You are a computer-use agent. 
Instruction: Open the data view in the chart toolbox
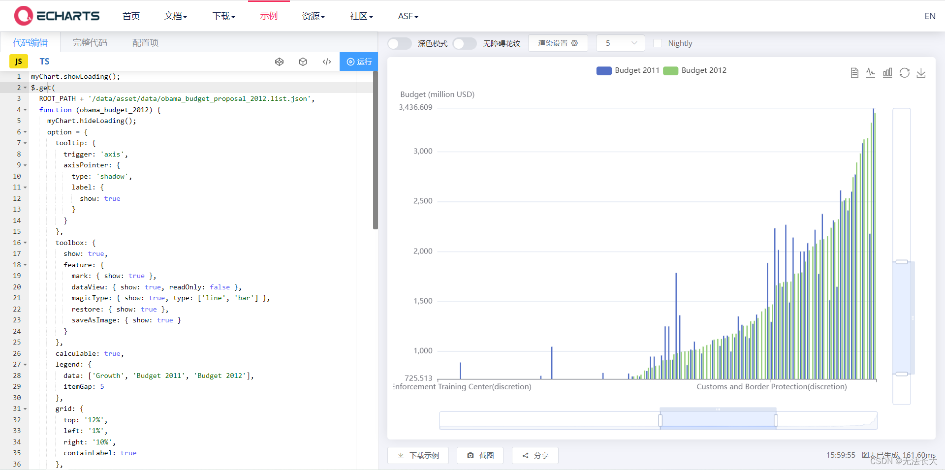click(854, 72)
